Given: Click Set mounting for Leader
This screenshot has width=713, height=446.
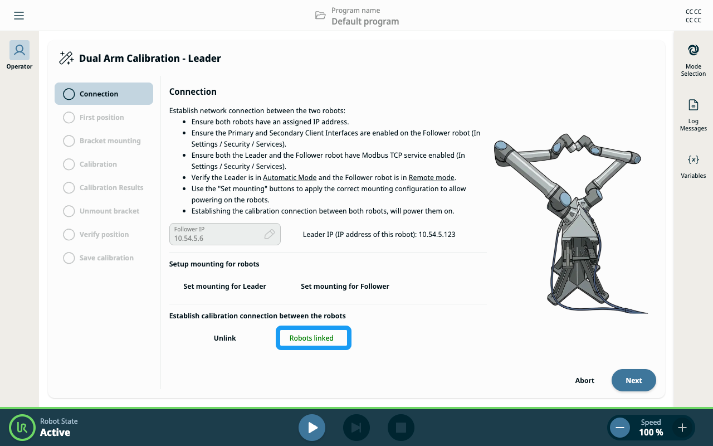Looking at the screenshot, I should [224, 286].
